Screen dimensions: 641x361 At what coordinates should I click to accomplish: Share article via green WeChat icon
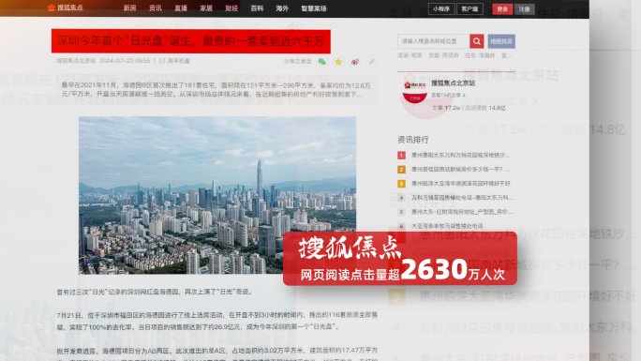[x=322, y=62]
